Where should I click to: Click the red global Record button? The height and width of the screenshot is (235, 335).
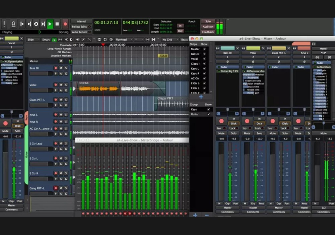[65, 24]
